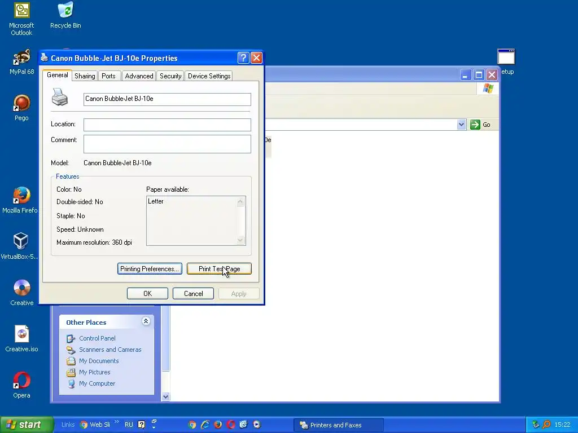Switch to the Sharing tab
Screen dimensions: 578x433
[85, 76]
